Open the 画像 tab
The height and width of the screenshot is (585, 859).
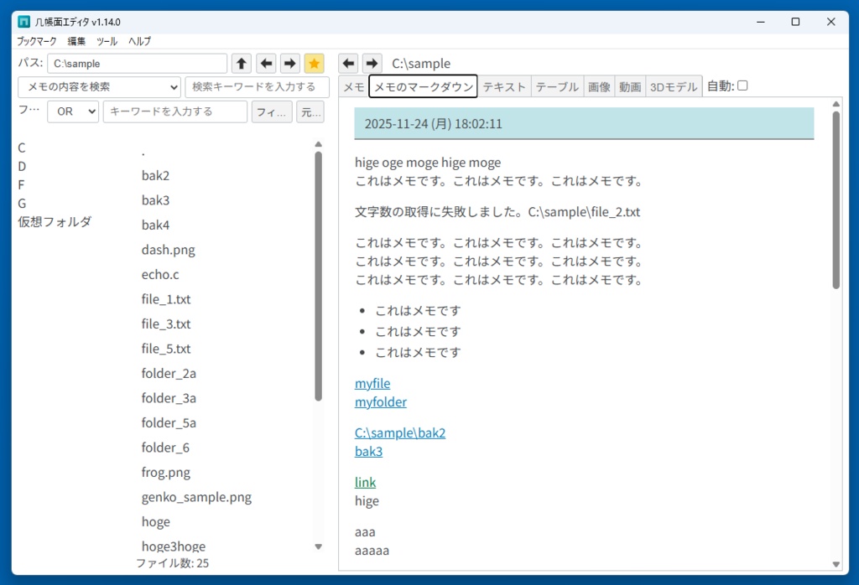pos(599,86)
